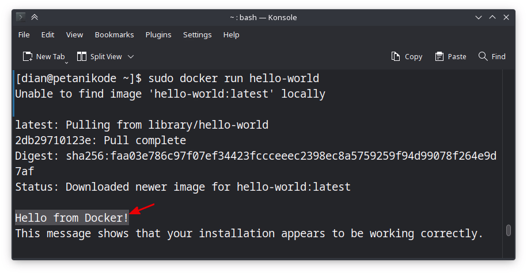Click the 'Copy' button label
Screen dimensions: 527x274
pos(414,57)
